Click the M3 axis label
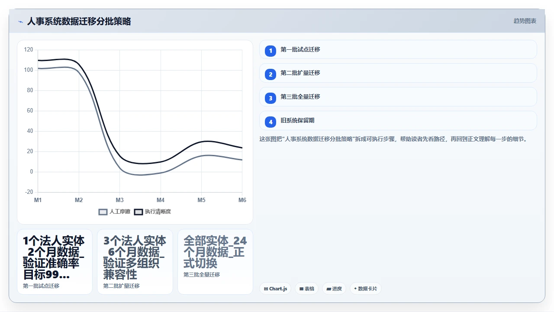The image size is (554, 312). 120,200
